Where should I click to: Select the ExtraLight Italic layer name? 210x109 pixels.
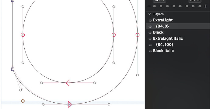coord(168,38)
